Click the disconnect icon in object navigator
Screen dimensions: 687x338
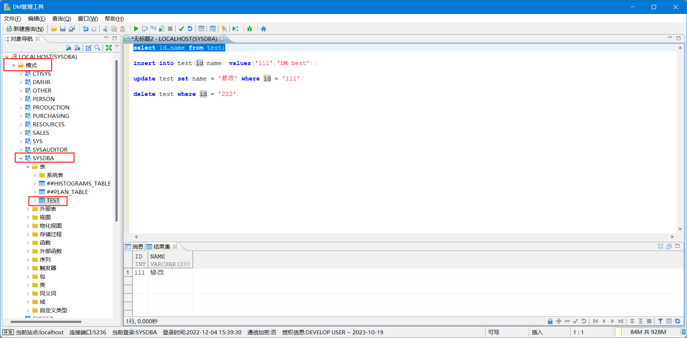point(77,48)
